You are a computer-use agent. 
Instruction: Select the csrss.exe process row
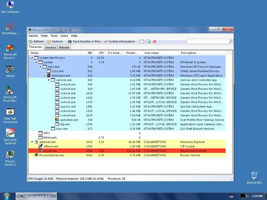[x=127, y=71]
